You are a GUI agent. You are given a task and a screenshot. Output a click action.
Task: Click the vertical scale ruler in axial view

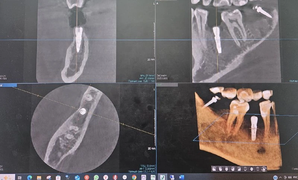155,128
